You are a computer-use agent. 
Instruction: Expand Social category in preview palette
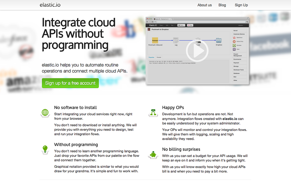[239, 30]
